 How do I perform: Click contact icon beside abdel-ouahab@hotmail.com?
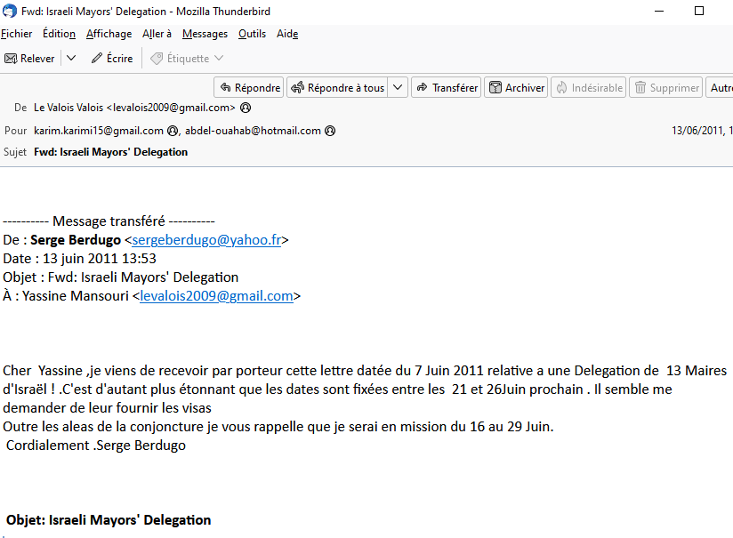coord(330,131)
